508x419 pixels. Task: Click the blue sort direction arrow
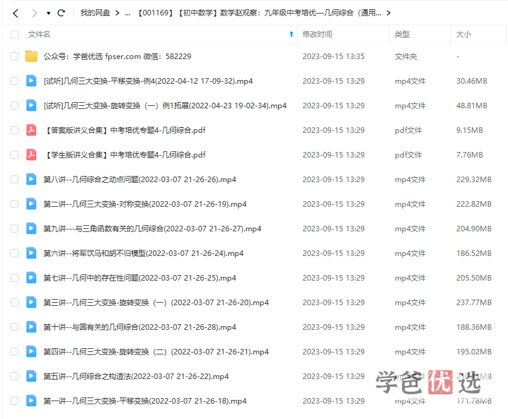(291, 34)
